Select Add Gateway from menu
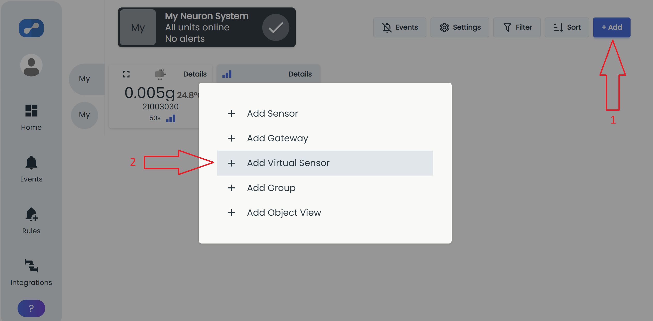This screenshot has width=653, height=321. pyautogui.click(x=325, y=138)
